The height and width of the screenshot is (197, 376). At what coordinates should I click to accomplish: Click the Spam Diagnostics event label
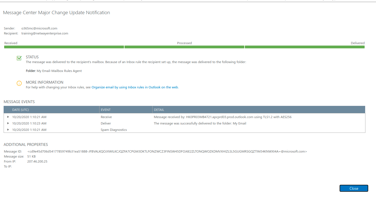point(114,130)
